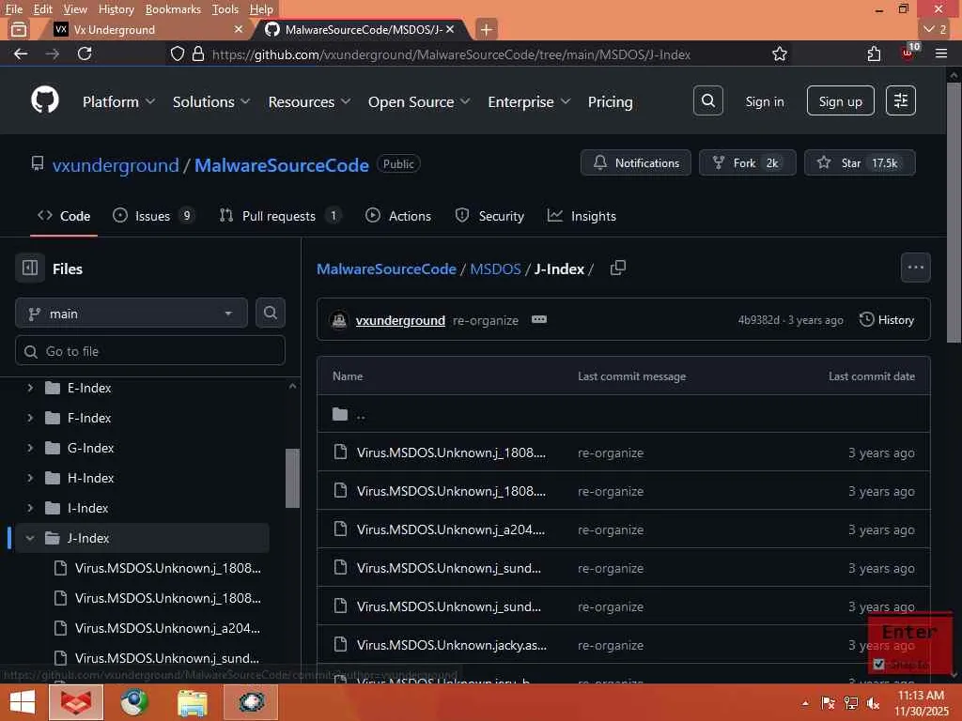
Task: Click the GitHub Octocat logo
Action: (45, 100)
